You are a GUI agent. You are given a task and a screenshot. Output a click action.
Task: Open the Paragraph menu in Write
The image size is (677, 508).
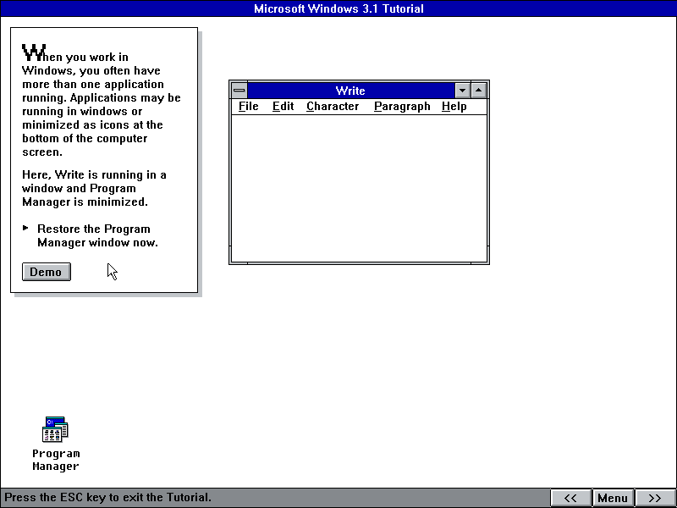pos(402,107)
